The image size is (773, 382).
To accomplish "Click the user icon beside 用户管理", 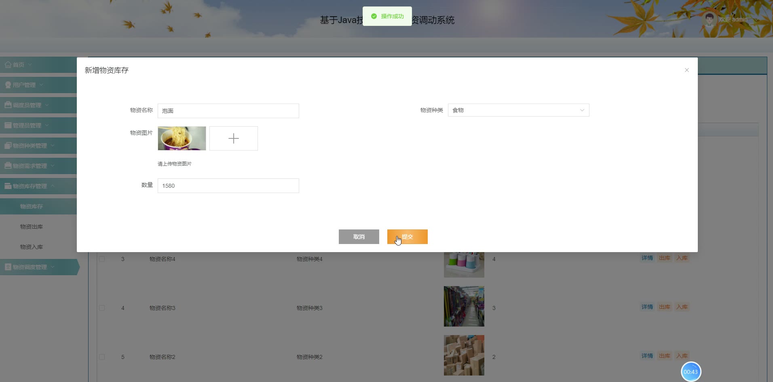I will (8, 85).
